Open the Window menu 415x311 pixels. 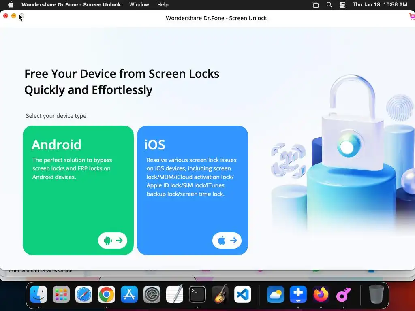pyautogui.click(x=139, y=4)
